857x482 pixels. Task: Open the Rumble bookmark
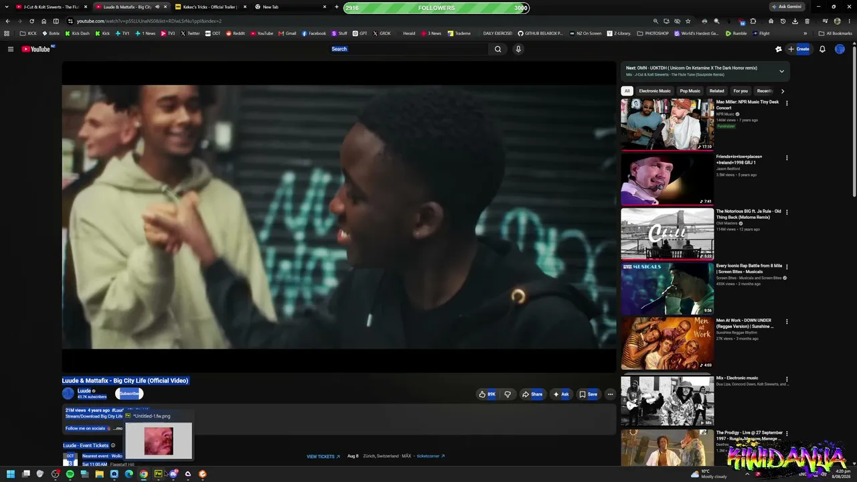point(736,33)
